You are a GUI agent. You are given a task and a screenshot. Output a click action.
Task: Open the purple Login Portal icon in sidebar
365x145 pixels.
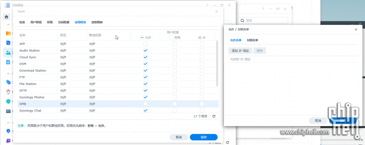[x=8, y=141]
